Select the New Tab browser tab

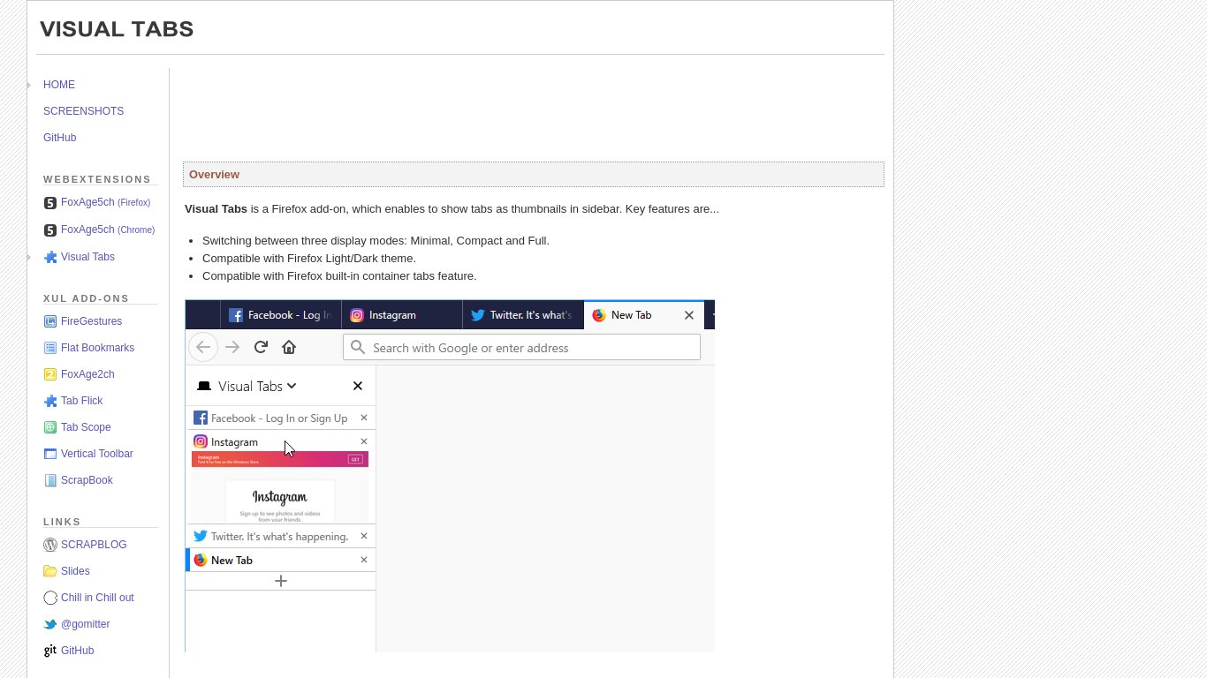tap(643, 315)
